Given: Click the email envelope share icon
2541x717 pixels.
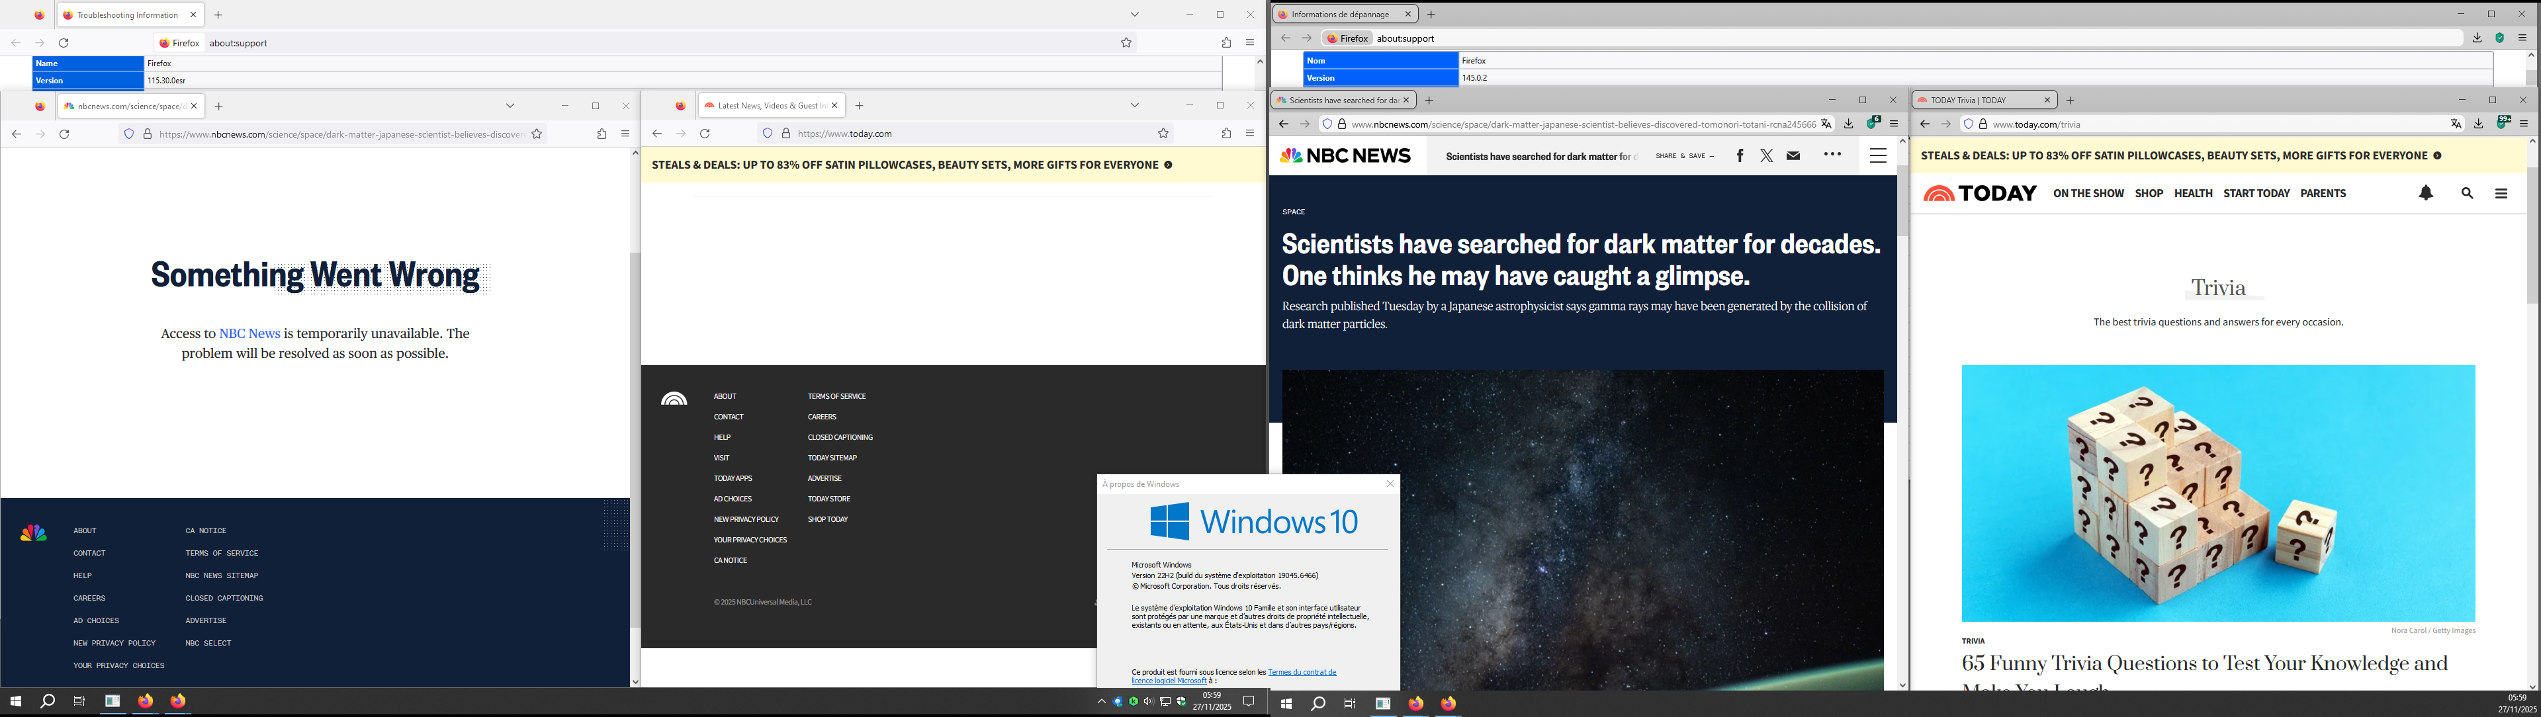Looking at the screenshot, I should (1793, 156).
